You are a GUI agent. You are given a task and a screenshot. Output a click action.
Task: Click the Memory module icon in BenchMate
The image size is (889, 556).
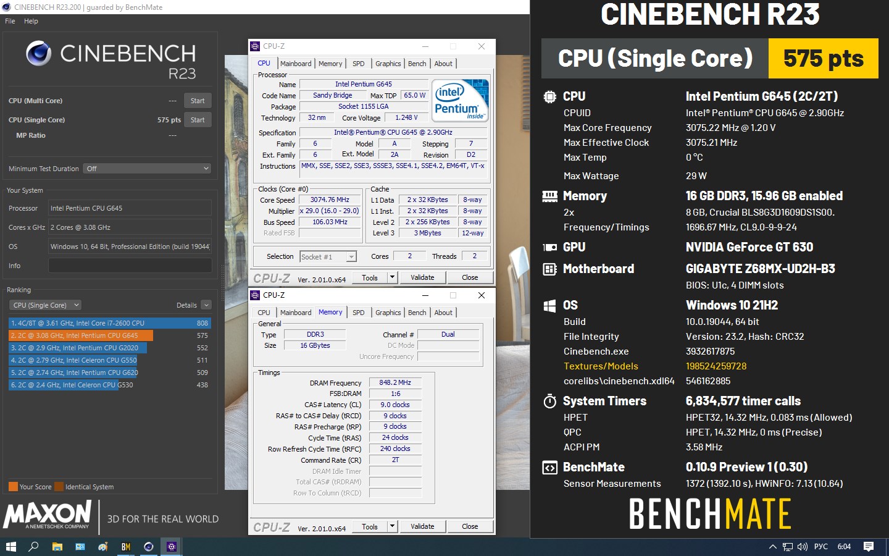(549, 196)
